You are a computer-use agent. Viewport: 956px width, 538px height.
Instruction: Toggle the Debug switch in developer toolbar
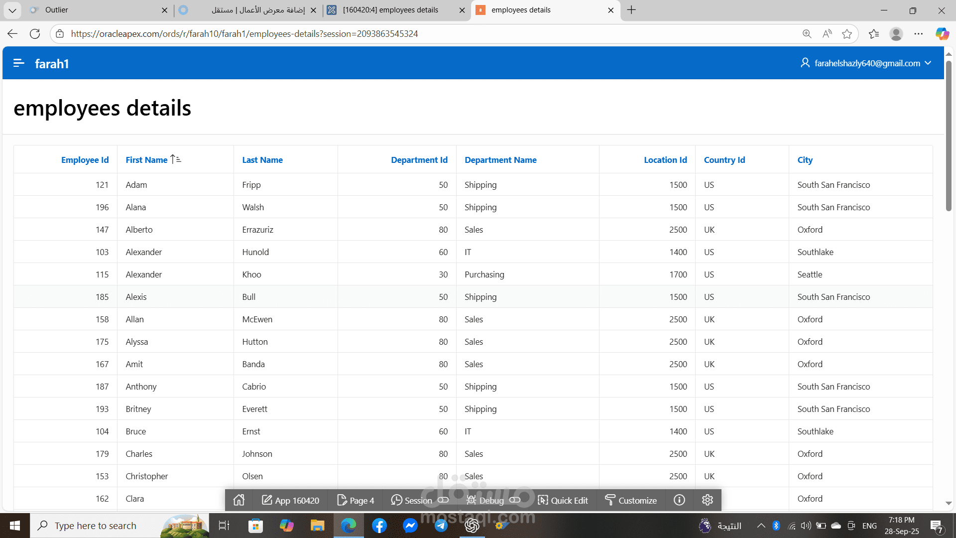pos(515,500)
